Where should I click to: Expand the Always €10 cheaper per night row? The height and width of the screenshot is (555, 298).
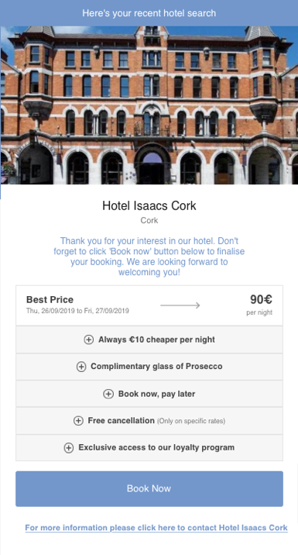(149, 340)
